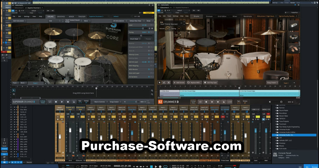Expand the Envelope and Offset section
319x168 pixels.
(x=136, y=47)
